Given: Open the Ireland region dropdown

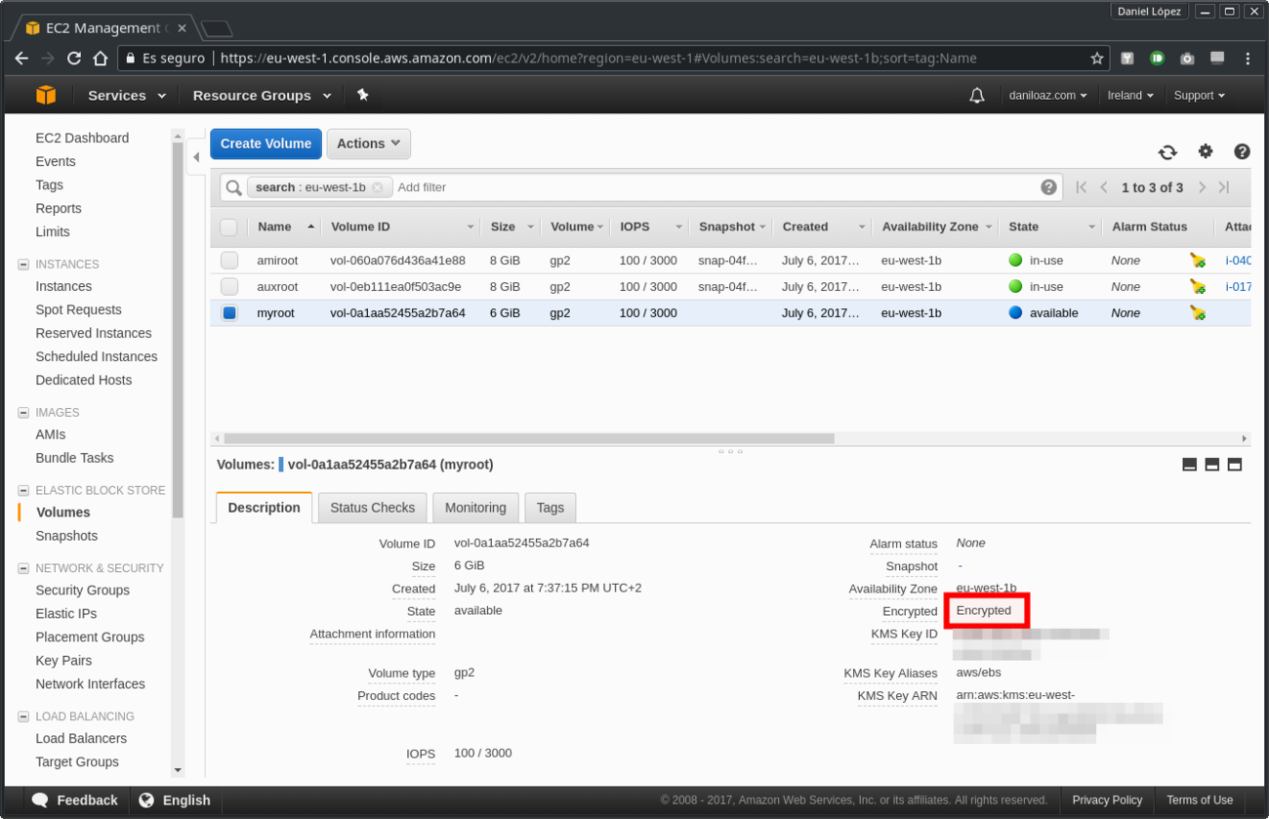Looking at the screenshot, I should pyautogui.click(x=1130, y=96).
